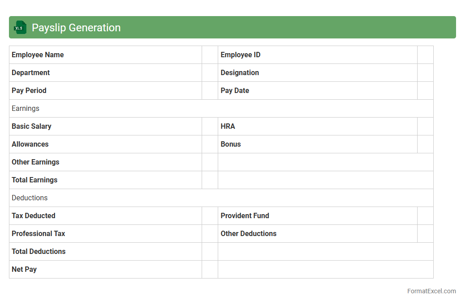Click the XLS file icon in header
Image resolution: width=465 pixels, height=304 pixels.
coord(20,28)
